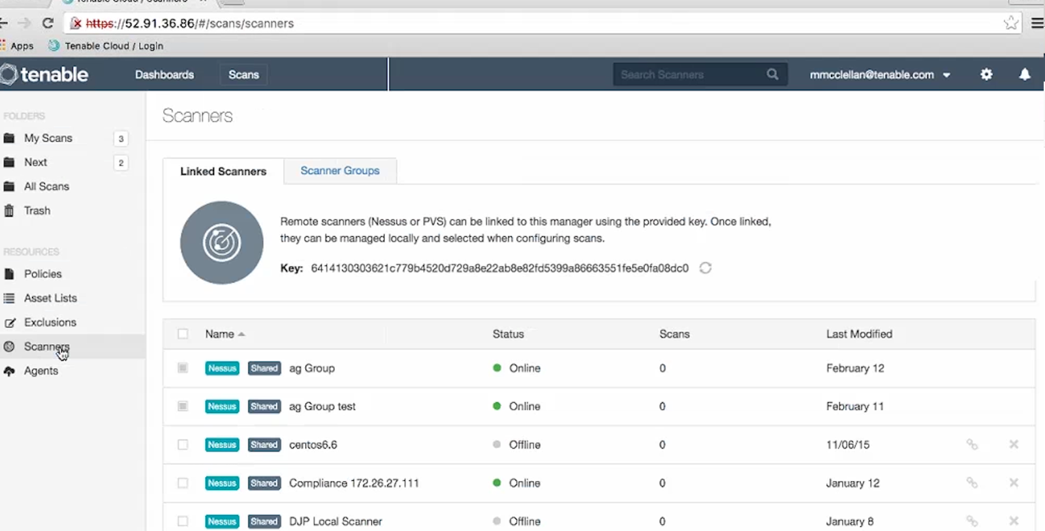The height and width of the screenshot is (531, 1045).
Task: Open the Scans menu
Action: point(243,75)
